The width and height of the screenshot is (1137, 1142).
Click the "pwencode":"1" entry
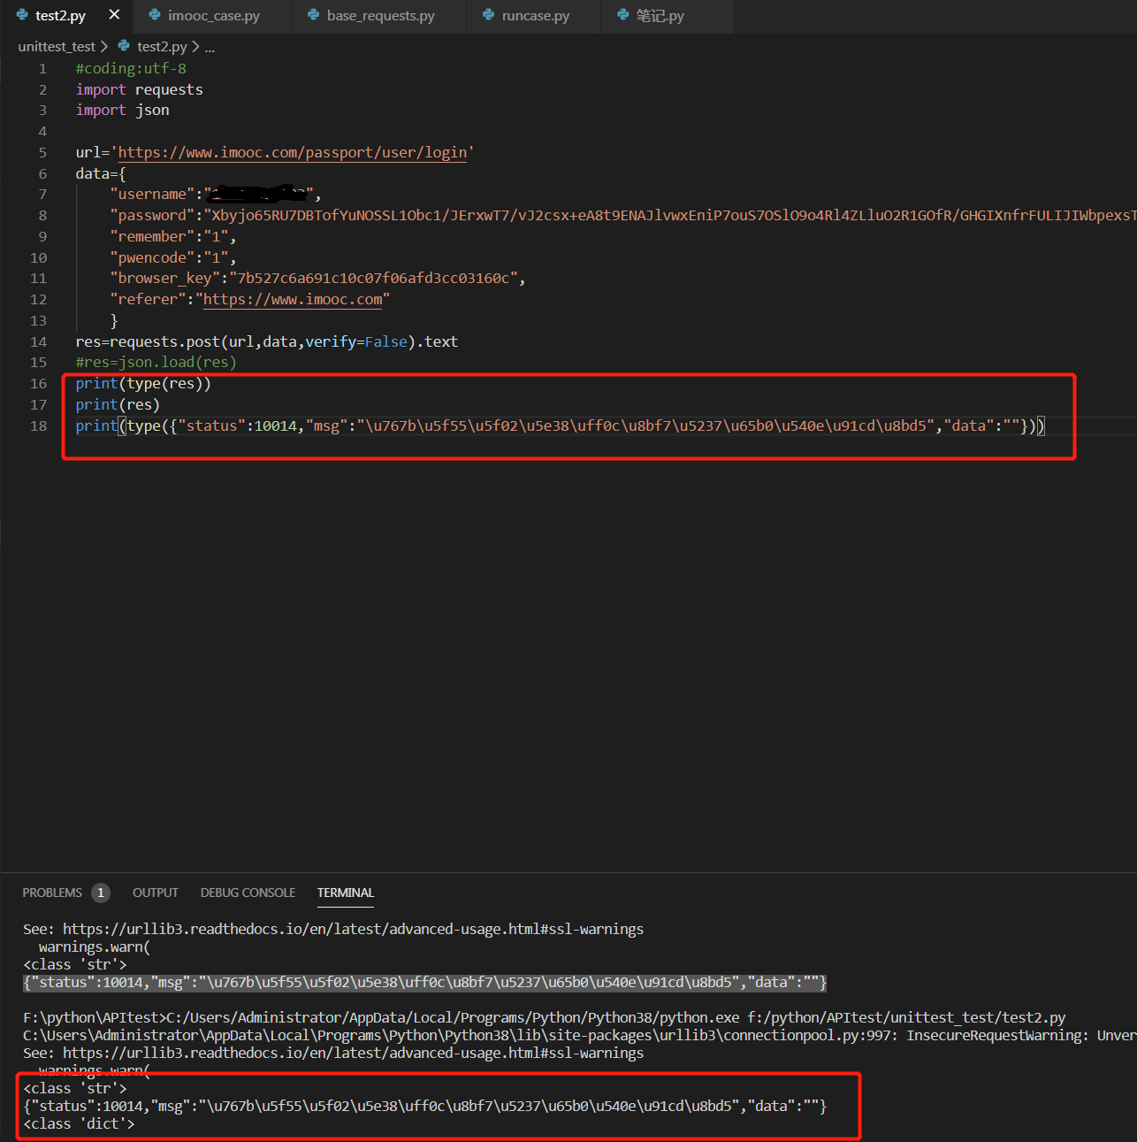tap(172, 257)
